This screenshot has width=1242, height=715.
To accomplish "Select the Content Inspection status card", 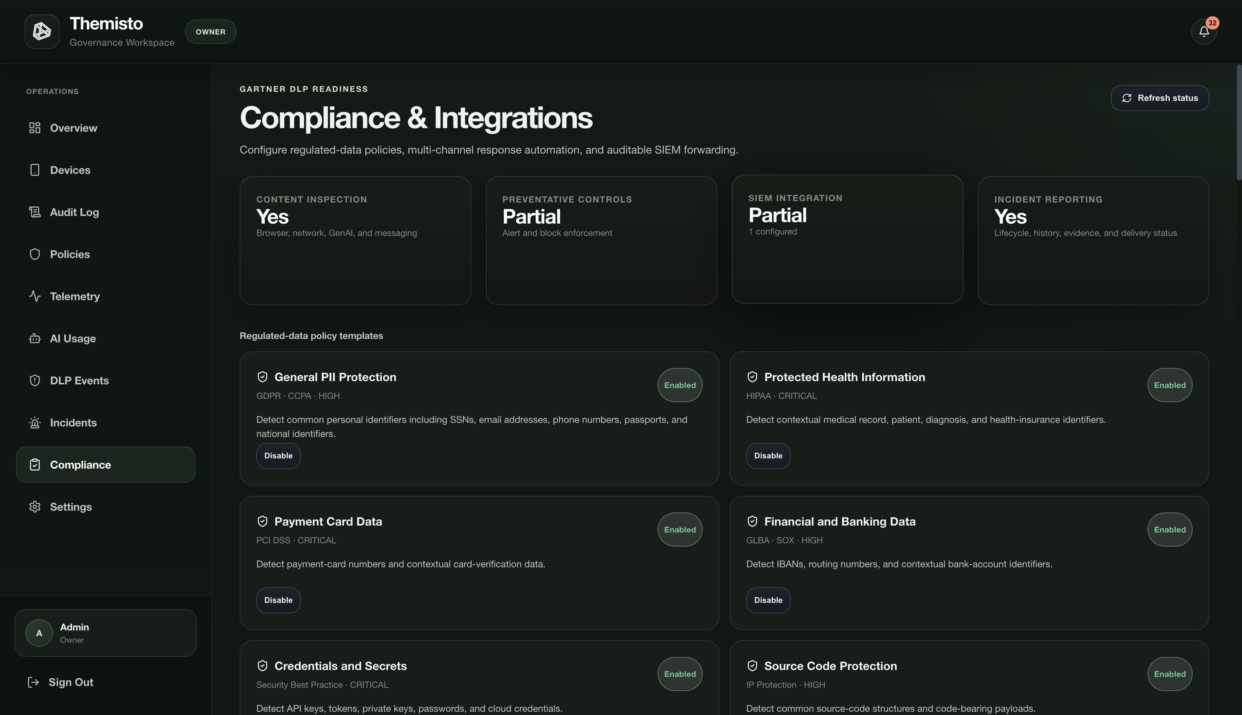I will coord(355,241).
